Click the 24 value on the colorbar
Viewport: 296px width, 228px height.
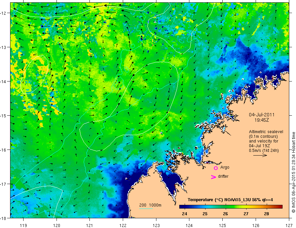point(184,214)
